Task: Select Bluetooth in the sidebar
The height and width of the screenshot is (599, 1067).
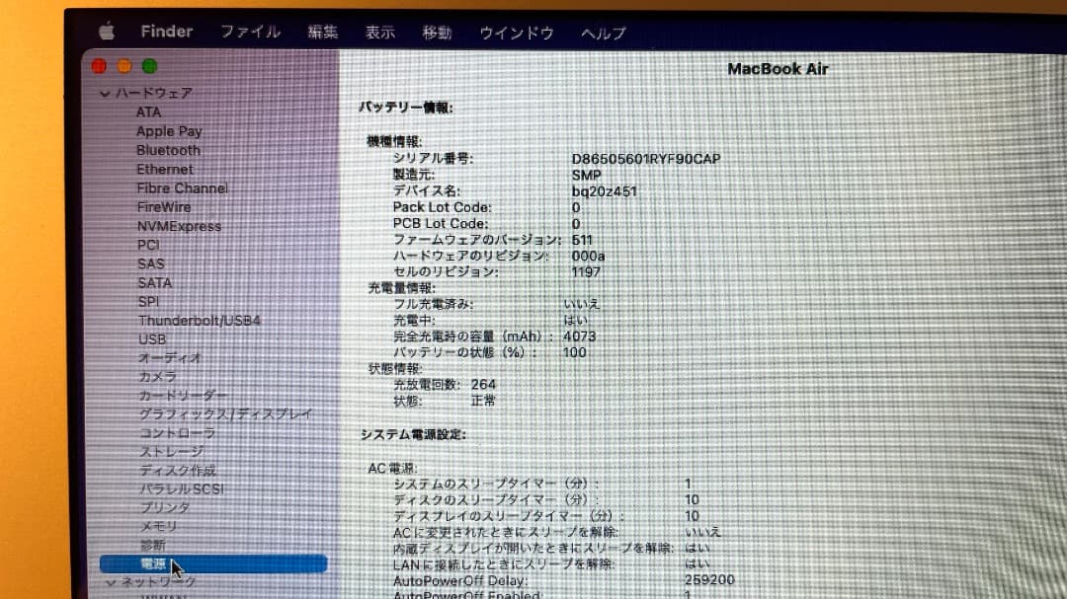Action: point(168,150)
